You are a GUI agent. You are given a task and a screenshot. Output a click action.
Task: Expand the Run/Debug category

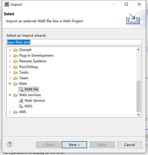(10, 67)
